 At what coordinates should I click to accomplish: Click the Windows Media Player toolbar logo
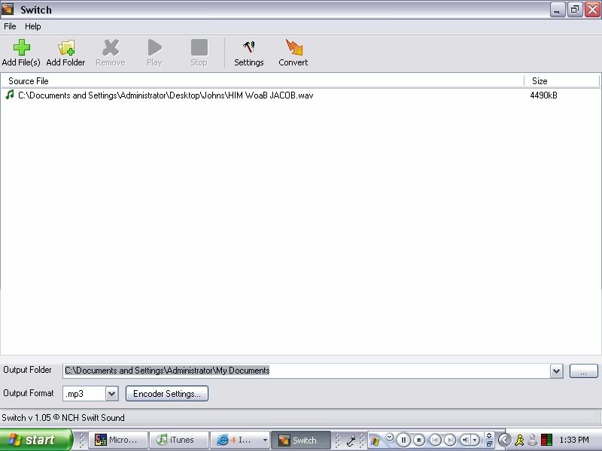click(x=375, y=440)
